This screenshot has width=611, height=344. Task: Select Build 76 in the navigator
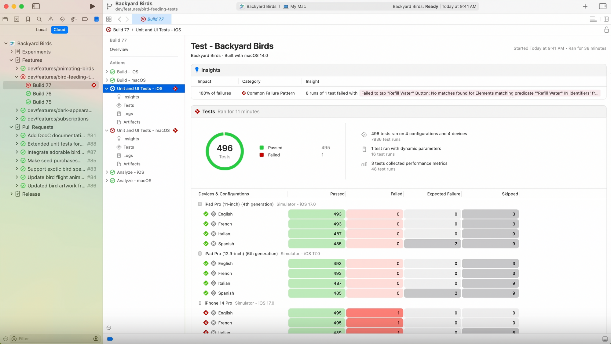tap(42, 93)
